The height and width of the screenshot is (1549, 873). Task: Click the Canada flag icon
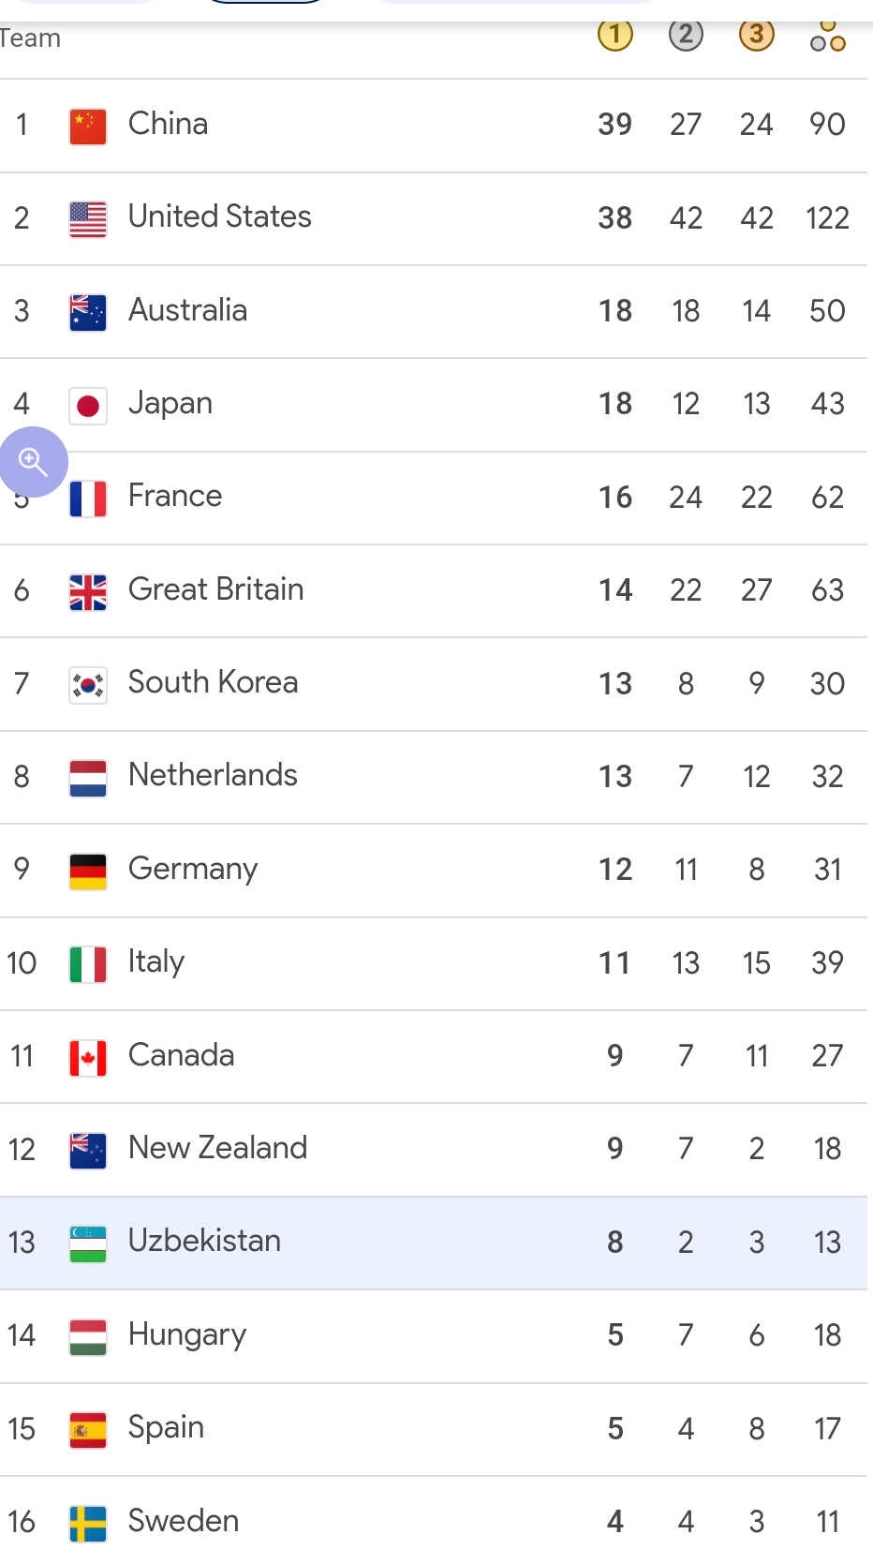click(x=88, y=1058)
